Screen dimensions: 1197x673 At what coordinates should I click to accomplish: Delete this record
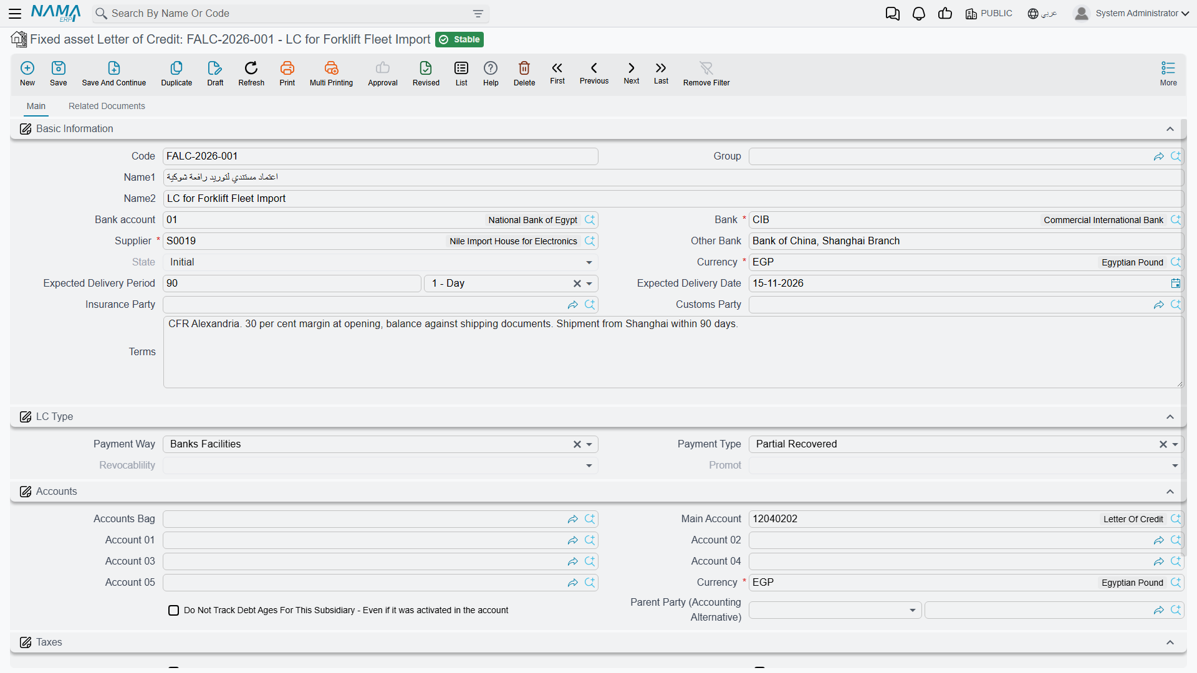click(x=524, y=73)
